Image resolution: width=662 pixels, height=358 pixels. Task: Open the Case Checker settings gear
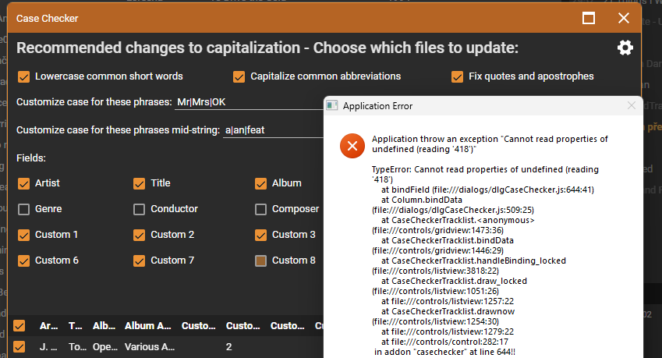click(625, 48)
